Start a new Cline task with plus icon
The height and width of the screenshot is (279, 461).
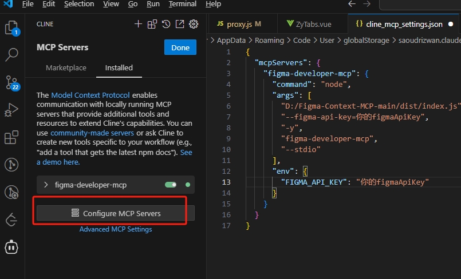(x=138, y=24)
